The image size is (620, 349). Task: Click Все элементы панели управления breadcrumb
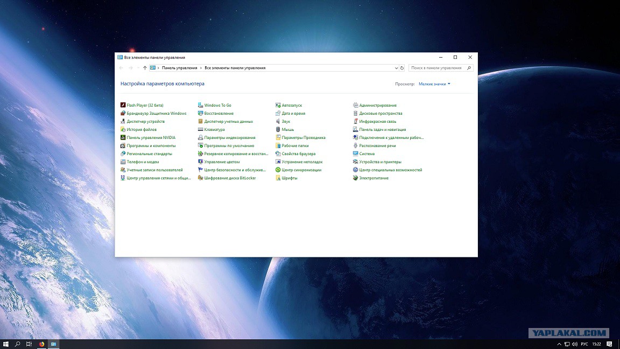pos(235,68)
